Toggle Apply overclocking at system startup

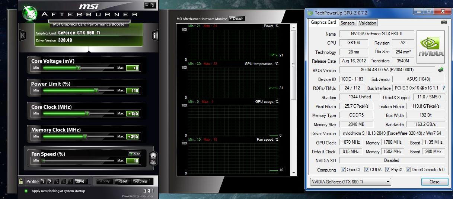click(26, 191)
